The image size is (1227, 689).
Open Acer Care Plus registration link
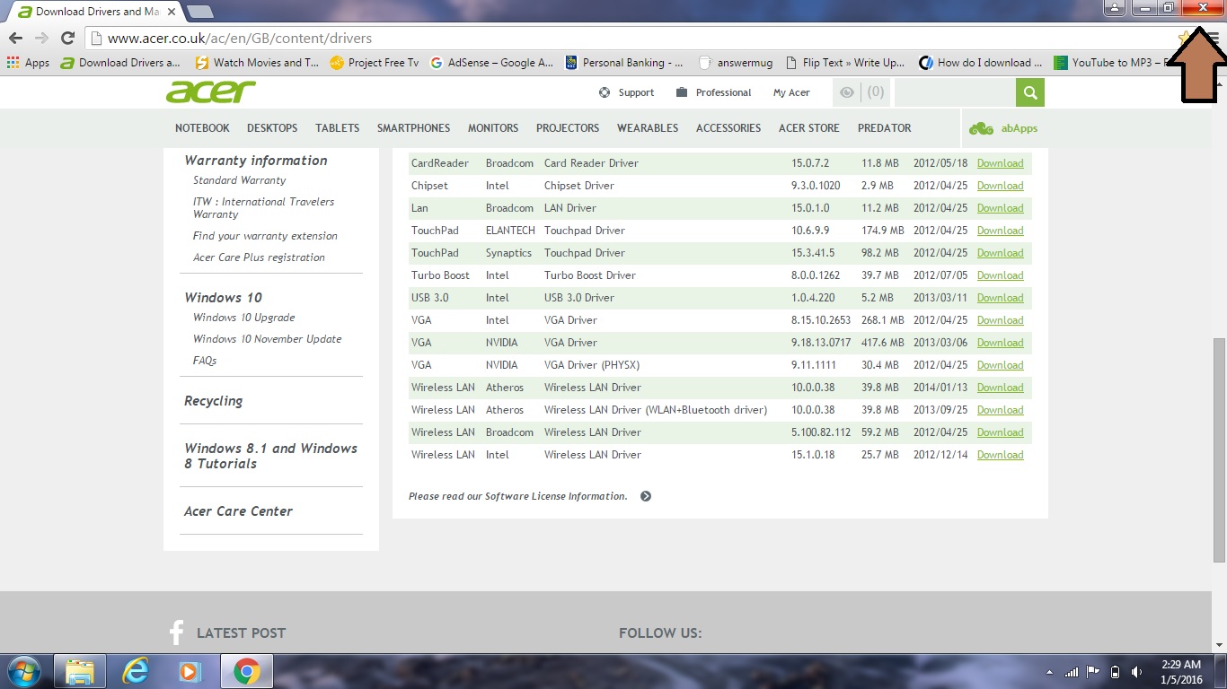tap(259, 257)
